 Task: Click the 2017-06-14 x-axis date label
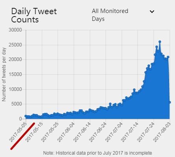[82, 132]
